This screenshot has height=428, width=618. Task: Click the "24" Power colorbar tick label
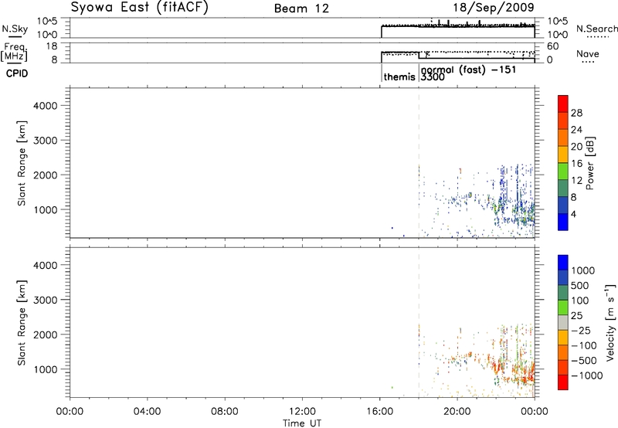coord(576,130)
